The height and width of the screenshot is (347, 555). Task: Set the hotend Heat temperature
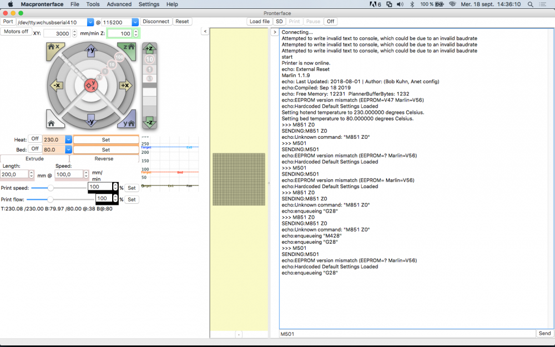click(106, 140)
